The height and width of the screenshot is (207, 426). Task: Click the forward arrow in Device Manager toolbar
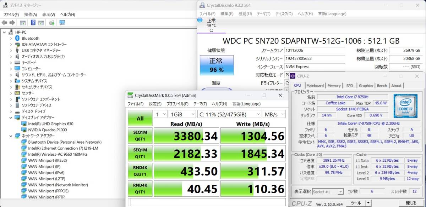click(13, 23)
